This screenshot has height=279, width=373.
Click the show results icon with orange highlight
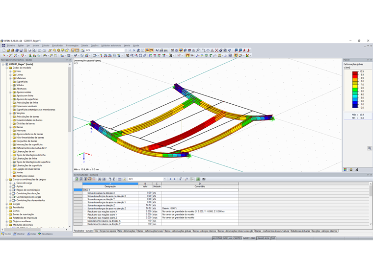coord(147,50)
